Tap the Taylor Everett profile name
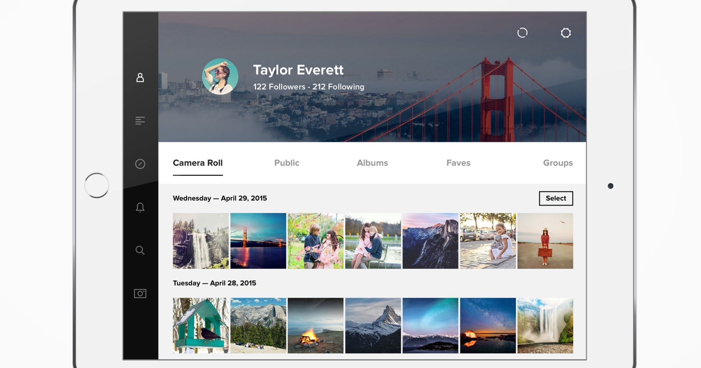 298,70
